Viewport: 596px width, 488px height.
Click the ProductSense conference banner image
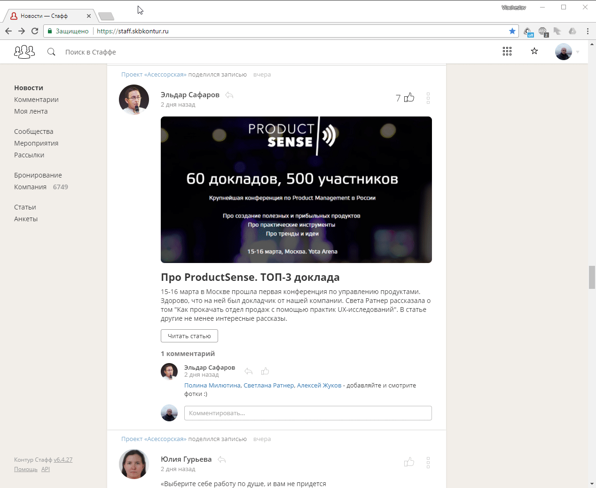click(296, 190)
